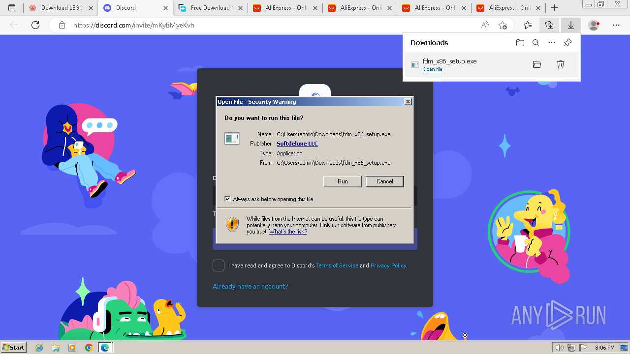The height and width of the screenshot is (354, 630).
Task: Open Discord's Terms of Service link
Action: pos(337,265)
